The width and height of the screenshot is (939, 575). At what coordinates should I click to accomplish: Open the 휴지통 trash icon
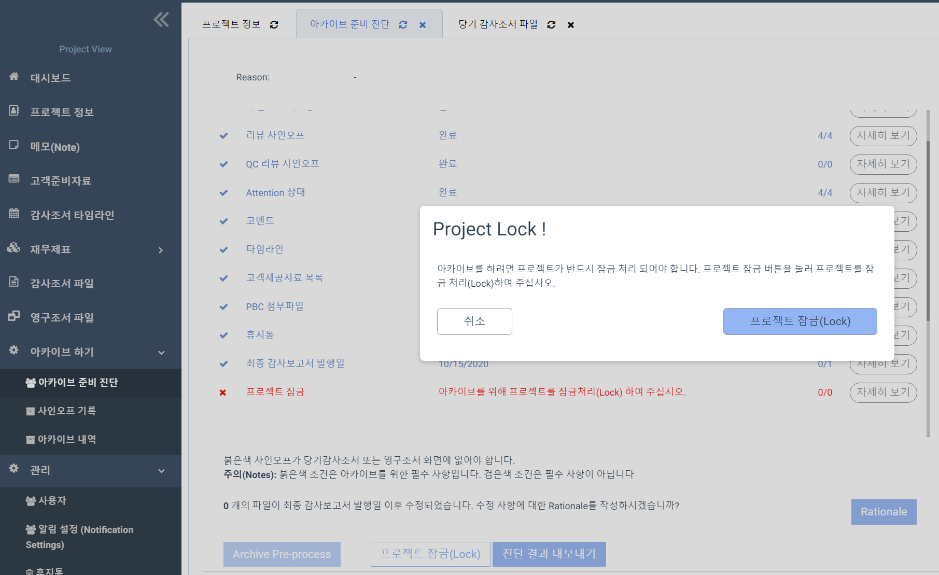click(29, 570)
